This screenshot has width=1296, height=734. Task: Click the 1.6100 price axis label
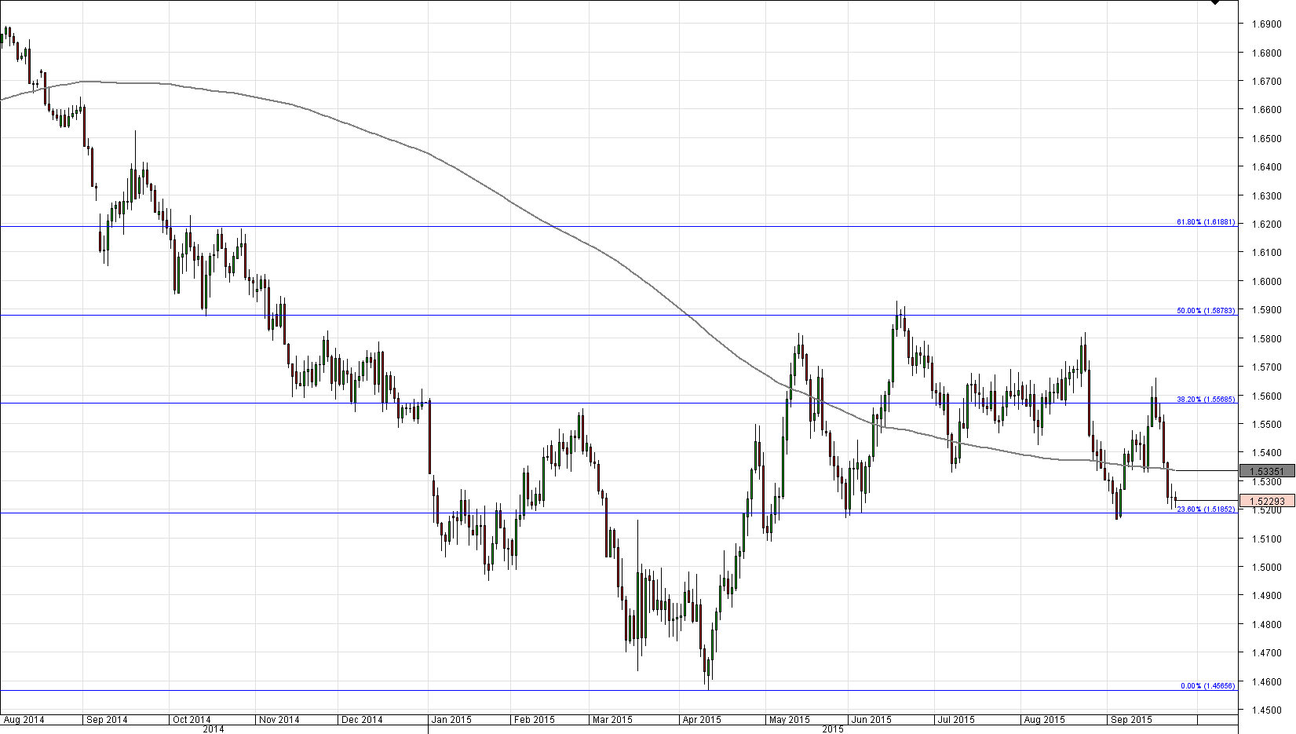[x=1266, y=253]
